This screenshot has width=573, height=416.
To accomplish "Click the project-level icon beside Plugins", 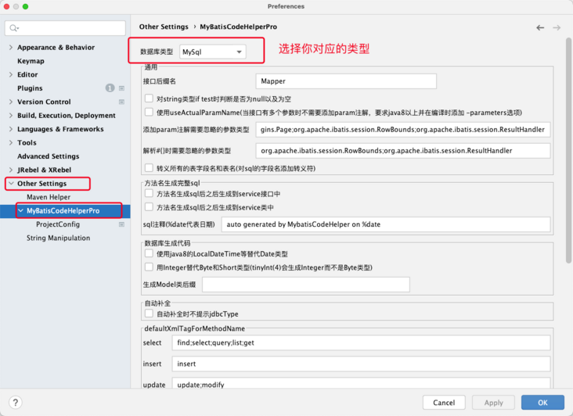I will click(x=121, y=88).
